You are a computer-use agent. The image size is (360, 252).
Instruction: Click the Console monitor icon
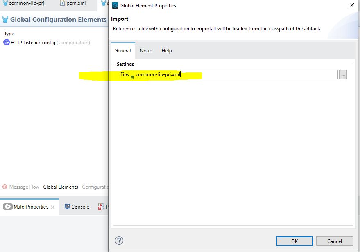[x=67, y=207]
